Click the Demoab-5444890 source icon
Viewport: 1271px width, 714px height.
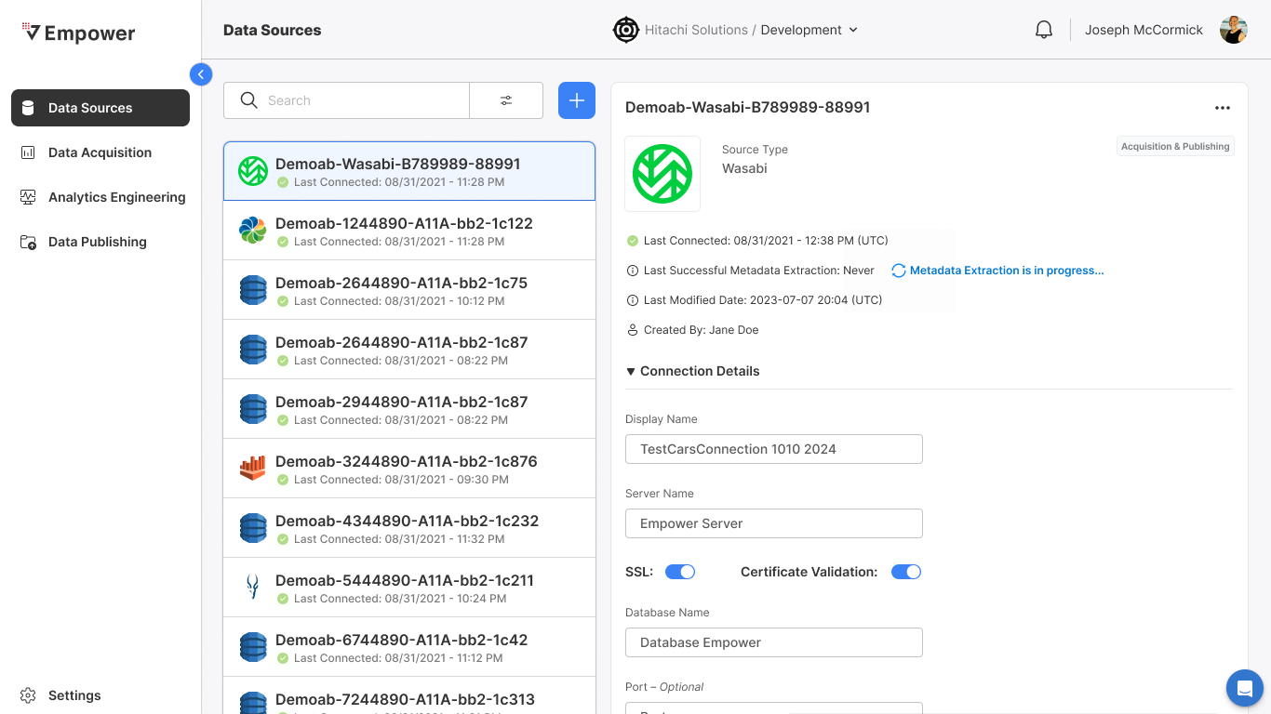253,588
